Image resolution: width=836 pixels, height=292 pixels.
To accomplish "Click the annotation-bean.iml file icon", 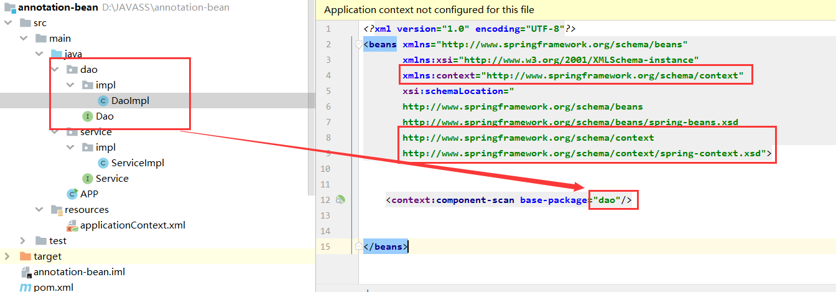I will (26, 272).
